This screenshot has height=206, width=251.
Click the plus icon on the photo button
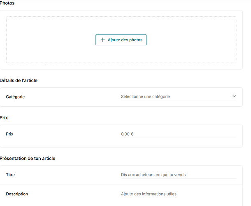102,40
